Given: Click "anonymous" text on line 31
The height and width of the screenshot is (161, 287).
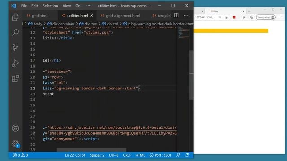Looking at the screenshot, I should click(64, 139).
